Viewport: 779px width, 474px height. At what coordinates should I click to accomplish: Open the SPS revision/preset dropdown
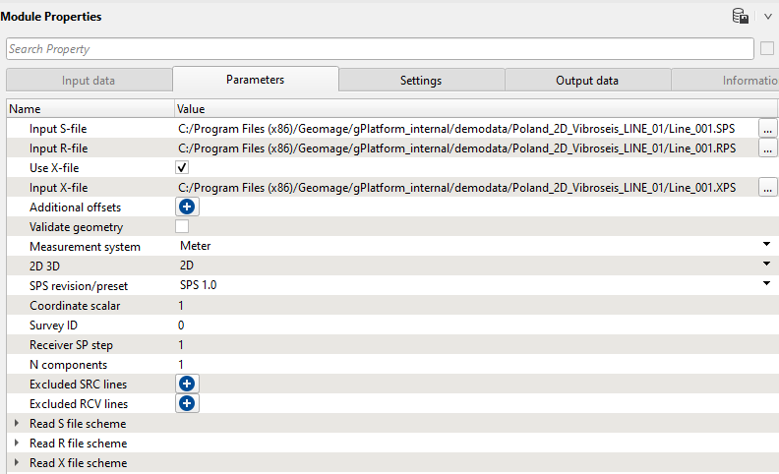[765, 284]
